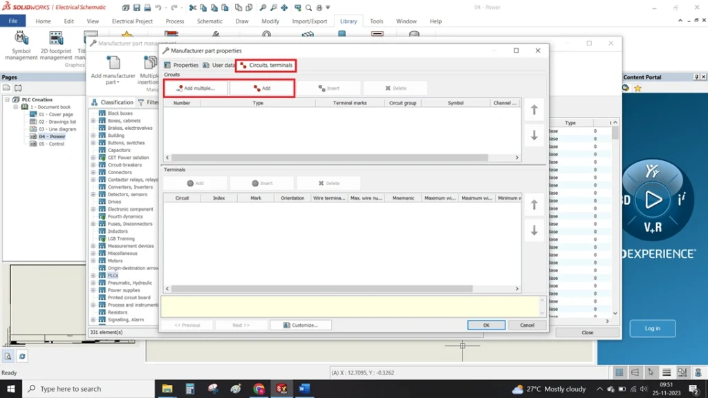Open Chrome from the Windows taskbar
Image resolution: width=708 pixels, height=398 pixels.
click(x=259, y=388)
